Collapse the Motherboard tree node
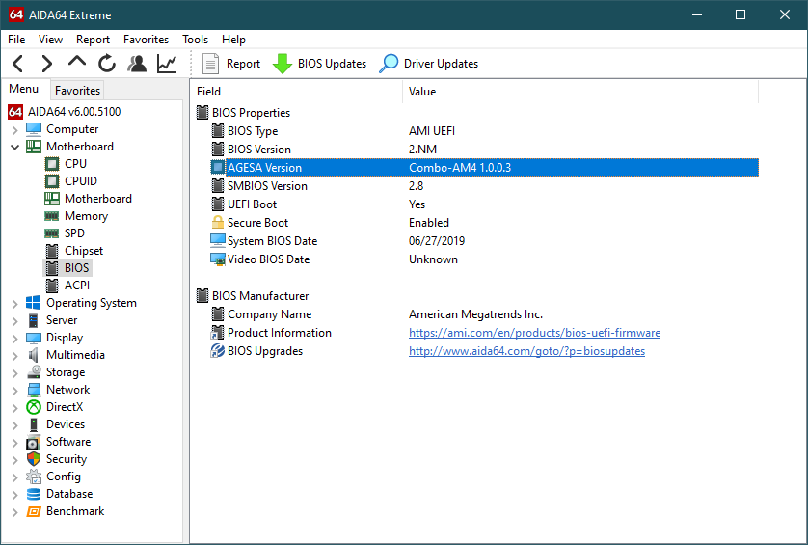 click(x=15, y=147)
